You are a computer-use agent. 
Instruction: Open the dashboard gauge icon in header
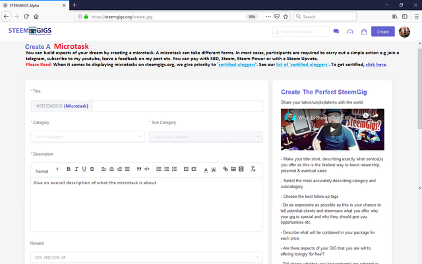click(350, 32)
